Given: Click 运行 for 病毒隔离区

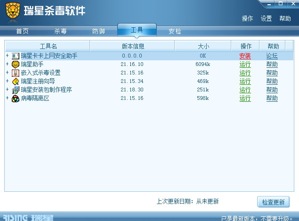Looking at the screenshot, I should pyautogui.click(x=245, y=98).
